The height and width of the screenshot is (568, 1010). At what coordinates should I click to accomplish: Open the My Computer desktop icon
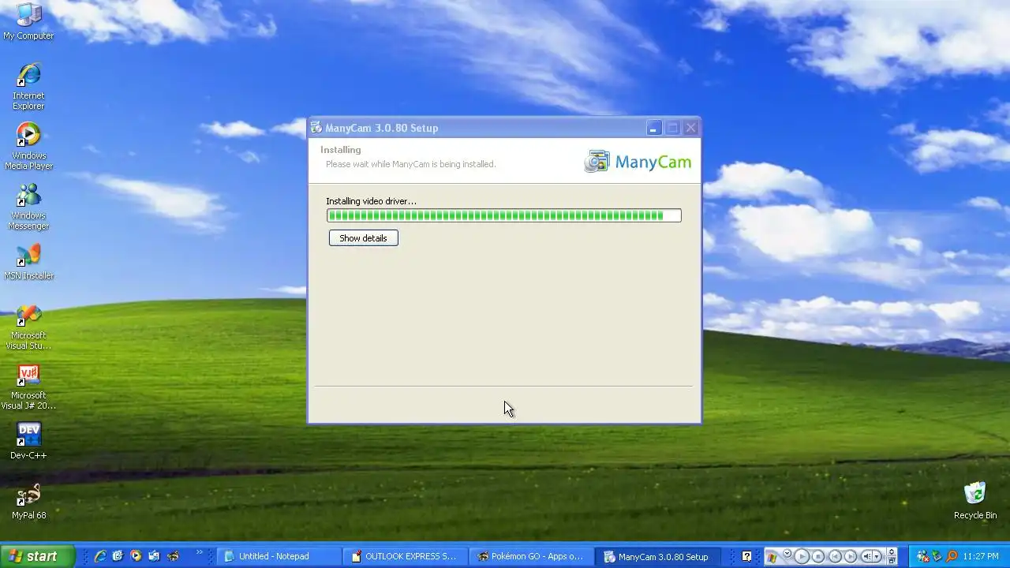(28, 21)
